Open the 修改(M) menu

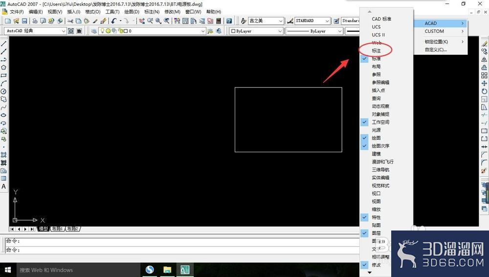click(172, 12)
